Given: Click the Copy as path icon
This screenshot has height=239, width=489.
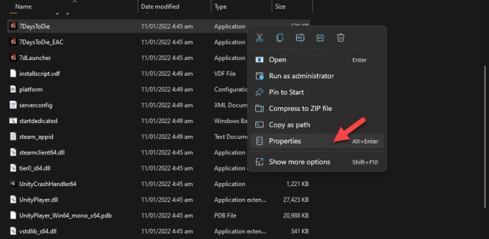Looking at the screenshot, I should [259, 125].
